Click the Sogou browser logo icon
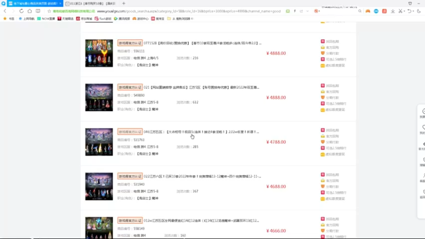The image size is (425, 239). pyautogui.click(x=3, y=4)
